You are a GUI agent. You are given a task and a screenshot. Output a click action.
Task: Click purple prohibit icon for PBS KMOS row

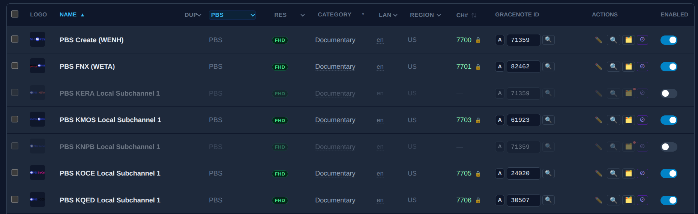(x=642, y=120)
